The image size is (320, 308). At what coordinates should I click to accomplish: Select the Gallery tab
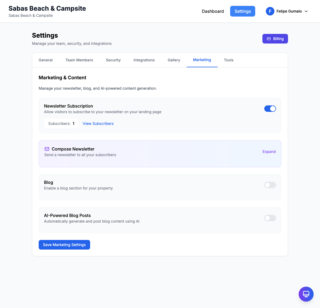174,60
